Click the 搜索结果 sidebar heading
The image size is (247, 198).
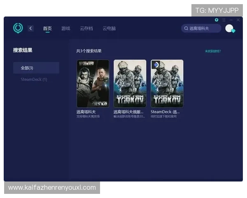[x=23, y=50]
